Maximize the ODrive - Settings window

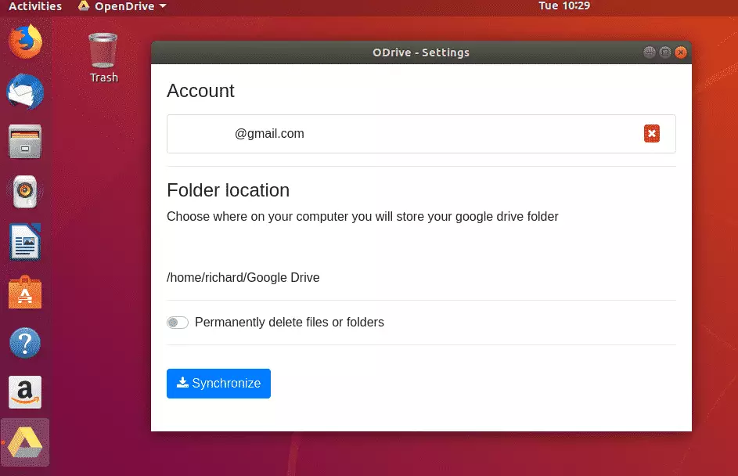(x=665, y=52)
